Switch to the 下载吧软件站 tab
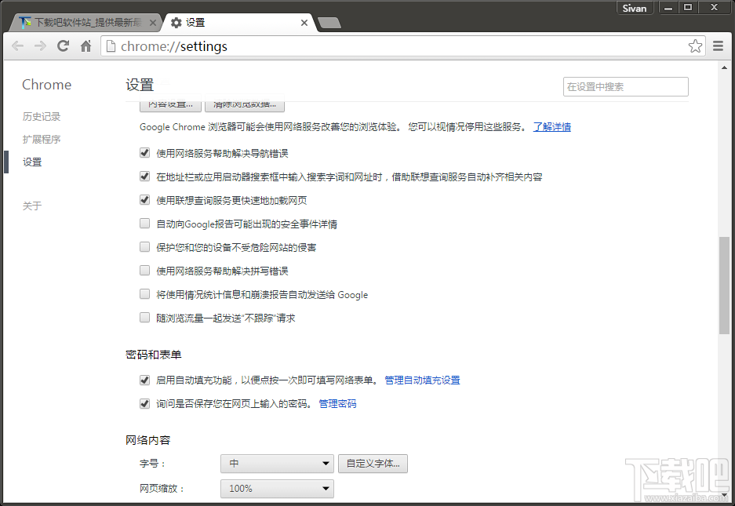The height and width of the screenshot is (506, 735). coord(78,23)
